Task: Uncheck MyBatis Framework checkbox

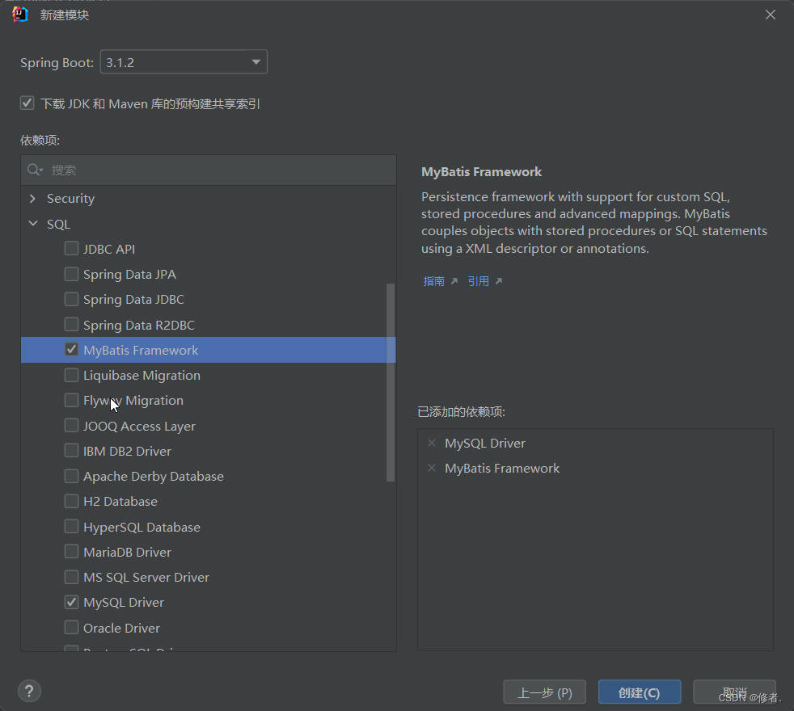Action: pyautogui.click(x=71, y=350)
